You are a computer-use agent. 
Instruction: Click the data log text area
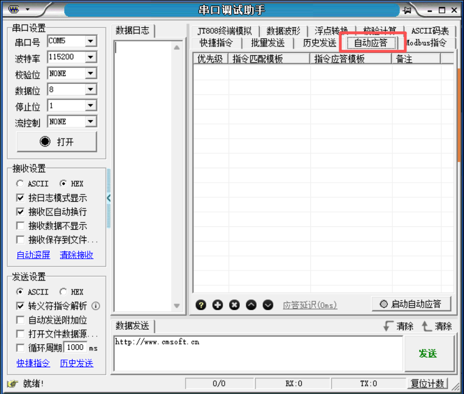point(143,176)
